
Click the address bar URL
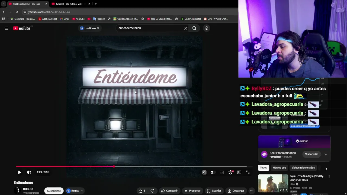(x=49, y=12)
